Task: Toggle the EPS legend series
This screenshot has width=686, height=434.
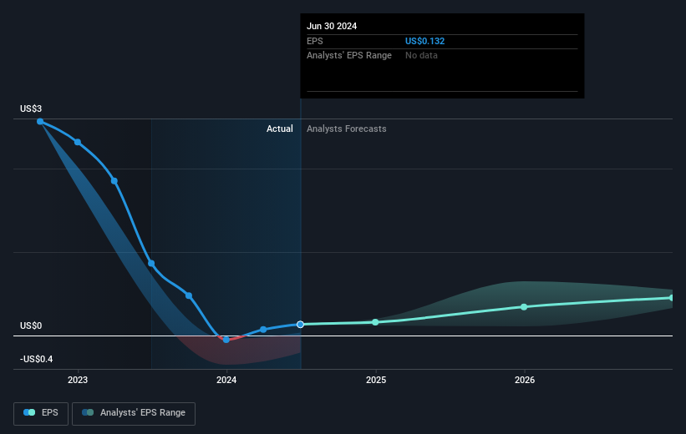Action: [41, 413]
